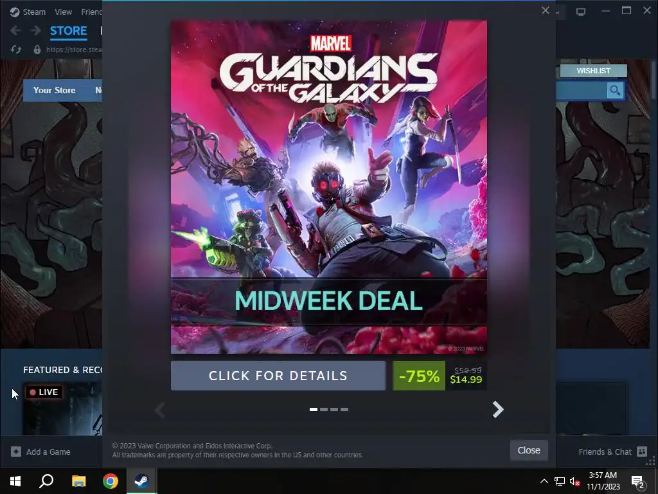Image resolution: width=658 pixels, height=494 pixels.
Task: Open Steam icon in Windows taskbar
Action: pyautogui.click(x=141, y=481)
